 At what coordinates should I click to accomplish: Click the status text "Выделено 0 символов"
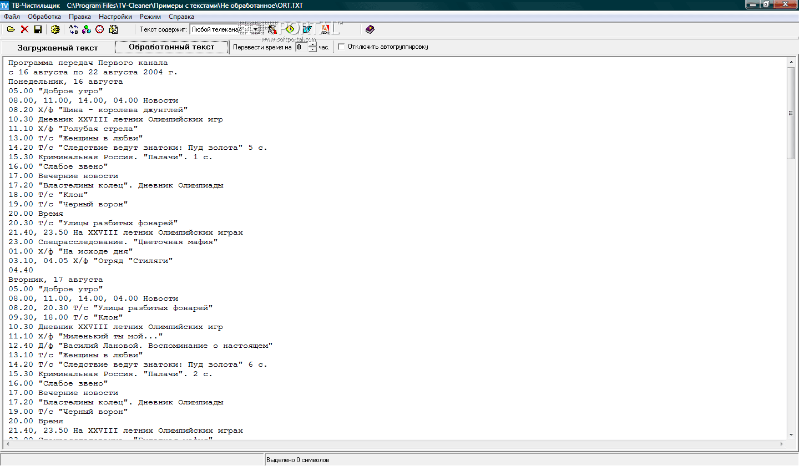click(298, 460)
